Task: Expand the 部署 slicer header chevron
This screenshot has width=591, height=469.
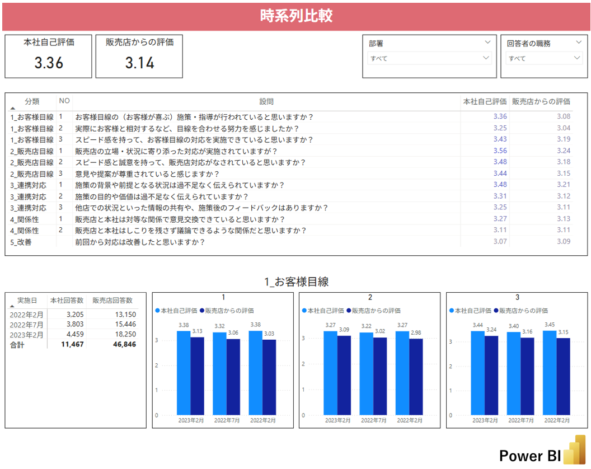Action: point(486,43)
